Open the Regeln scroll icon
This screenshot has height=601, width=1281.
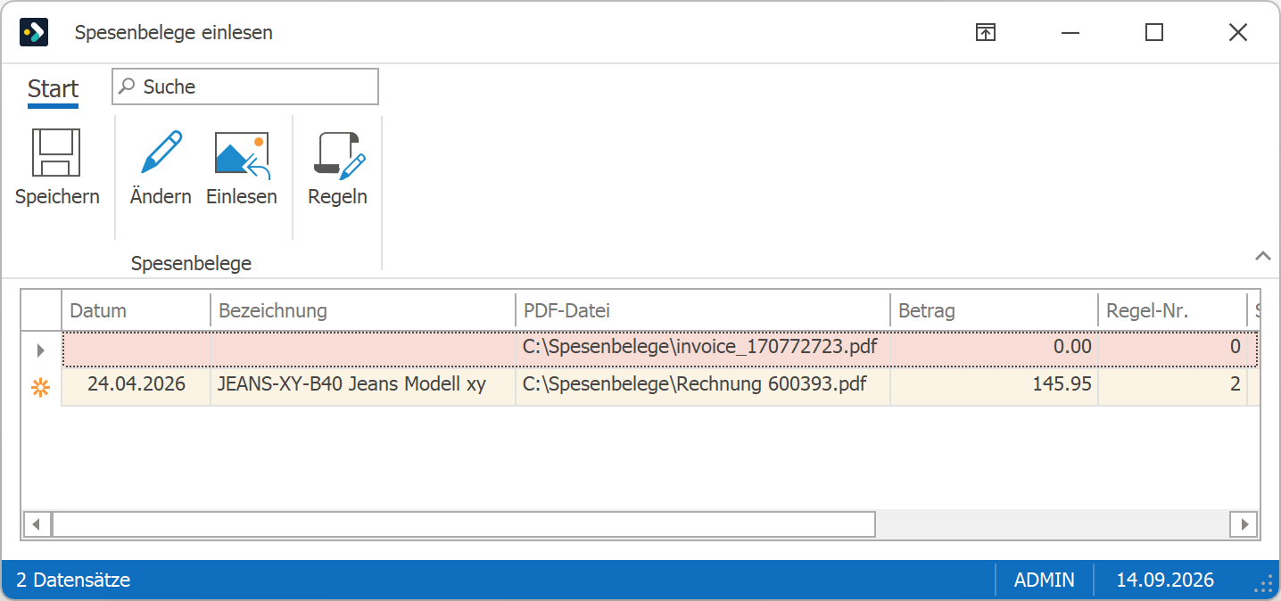[x=339, y=155]
